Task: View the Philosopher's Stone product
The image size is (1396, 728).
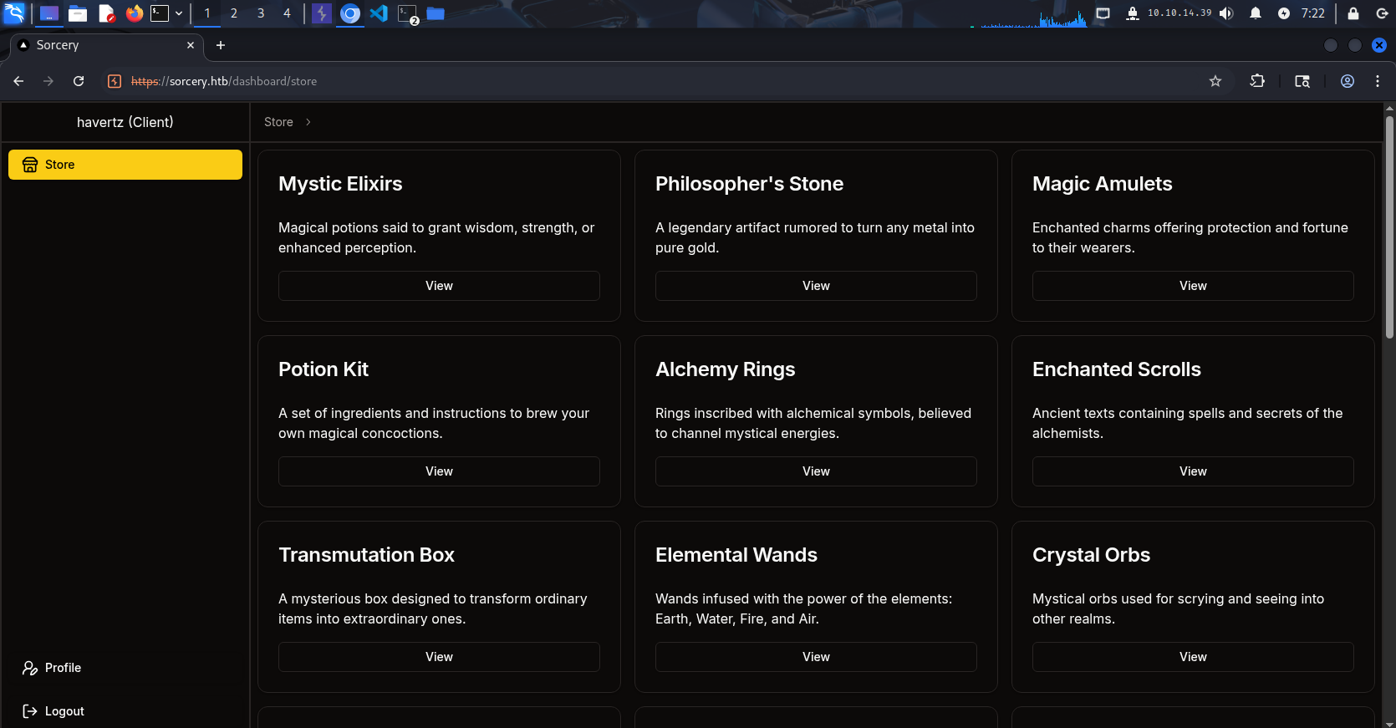Action: [815, 286]
